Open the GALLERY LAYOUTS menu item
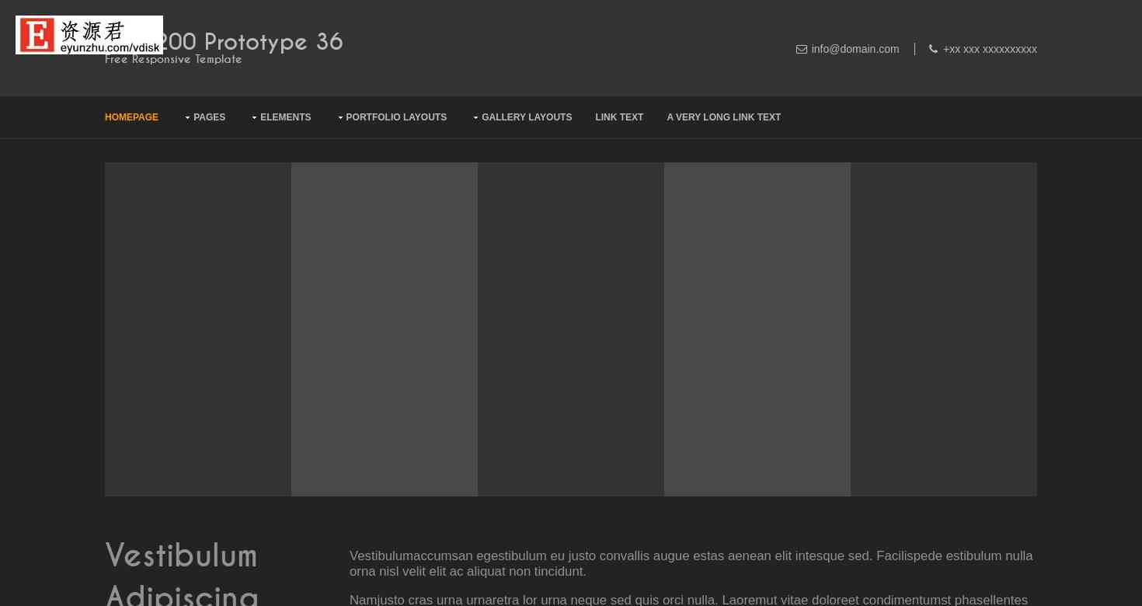The image size is (1142, 606). pos(527,117)
